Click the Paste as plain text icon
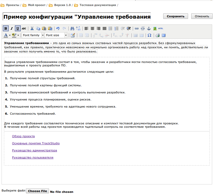Image resolution: width=214 pixels, height=196 pixels. (x=44, y=28)
